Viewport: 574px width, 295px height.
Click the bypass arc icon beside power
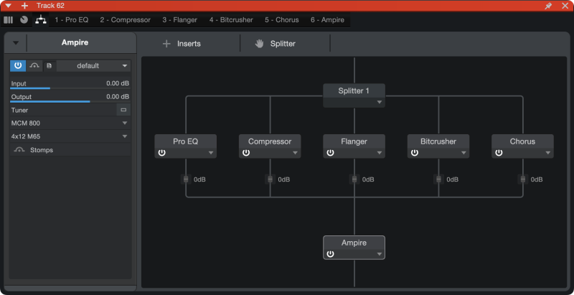[34, 66]
